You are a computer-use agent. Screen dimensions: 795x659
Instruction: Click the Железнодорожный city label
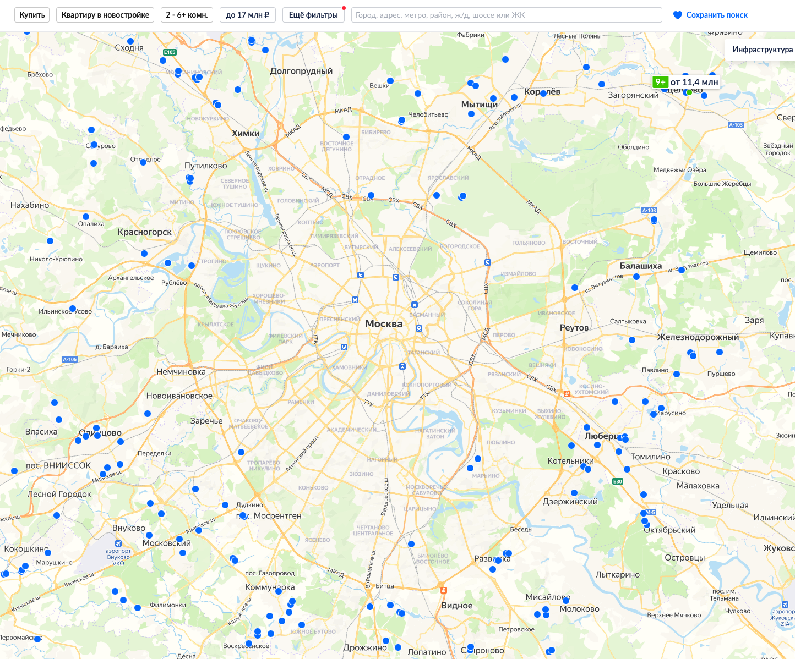click(698, 337)
